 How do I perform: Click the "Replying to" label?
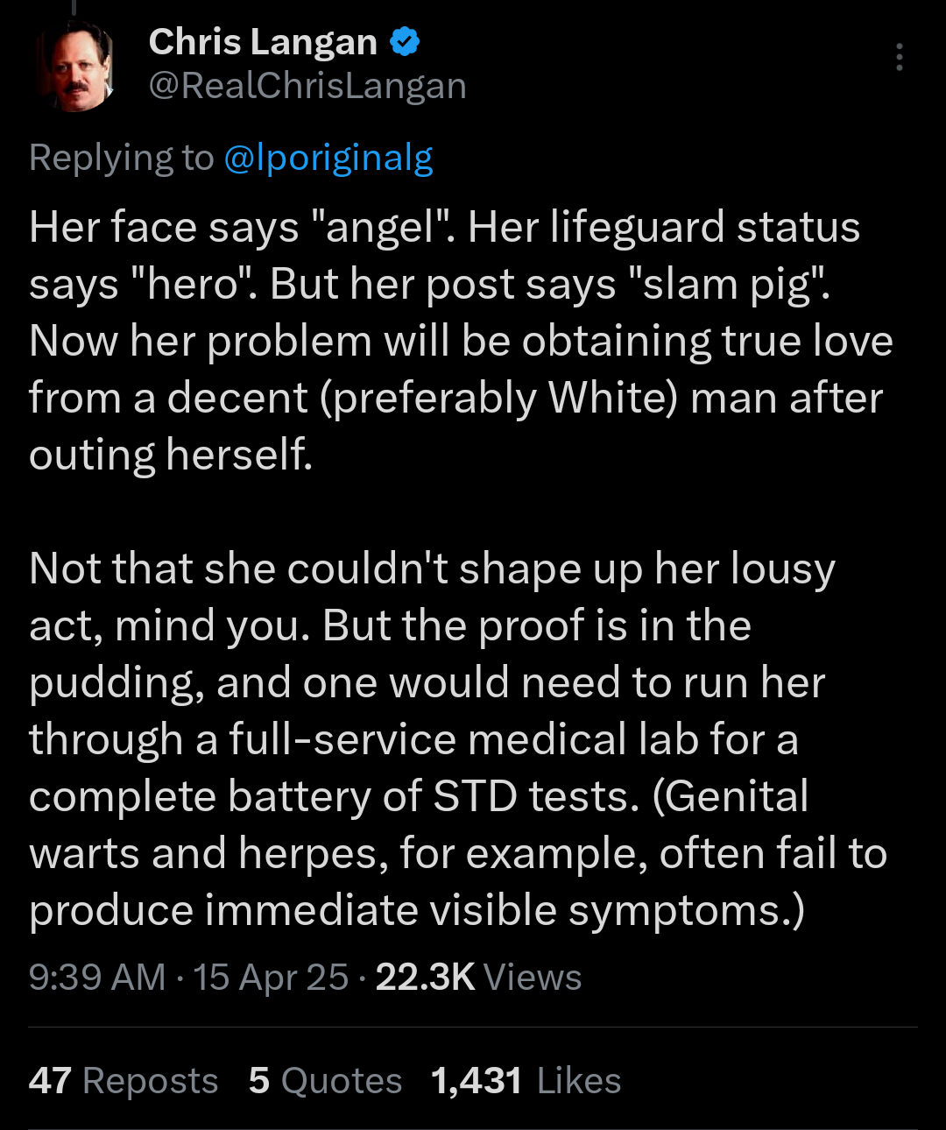tap(122, 159)
